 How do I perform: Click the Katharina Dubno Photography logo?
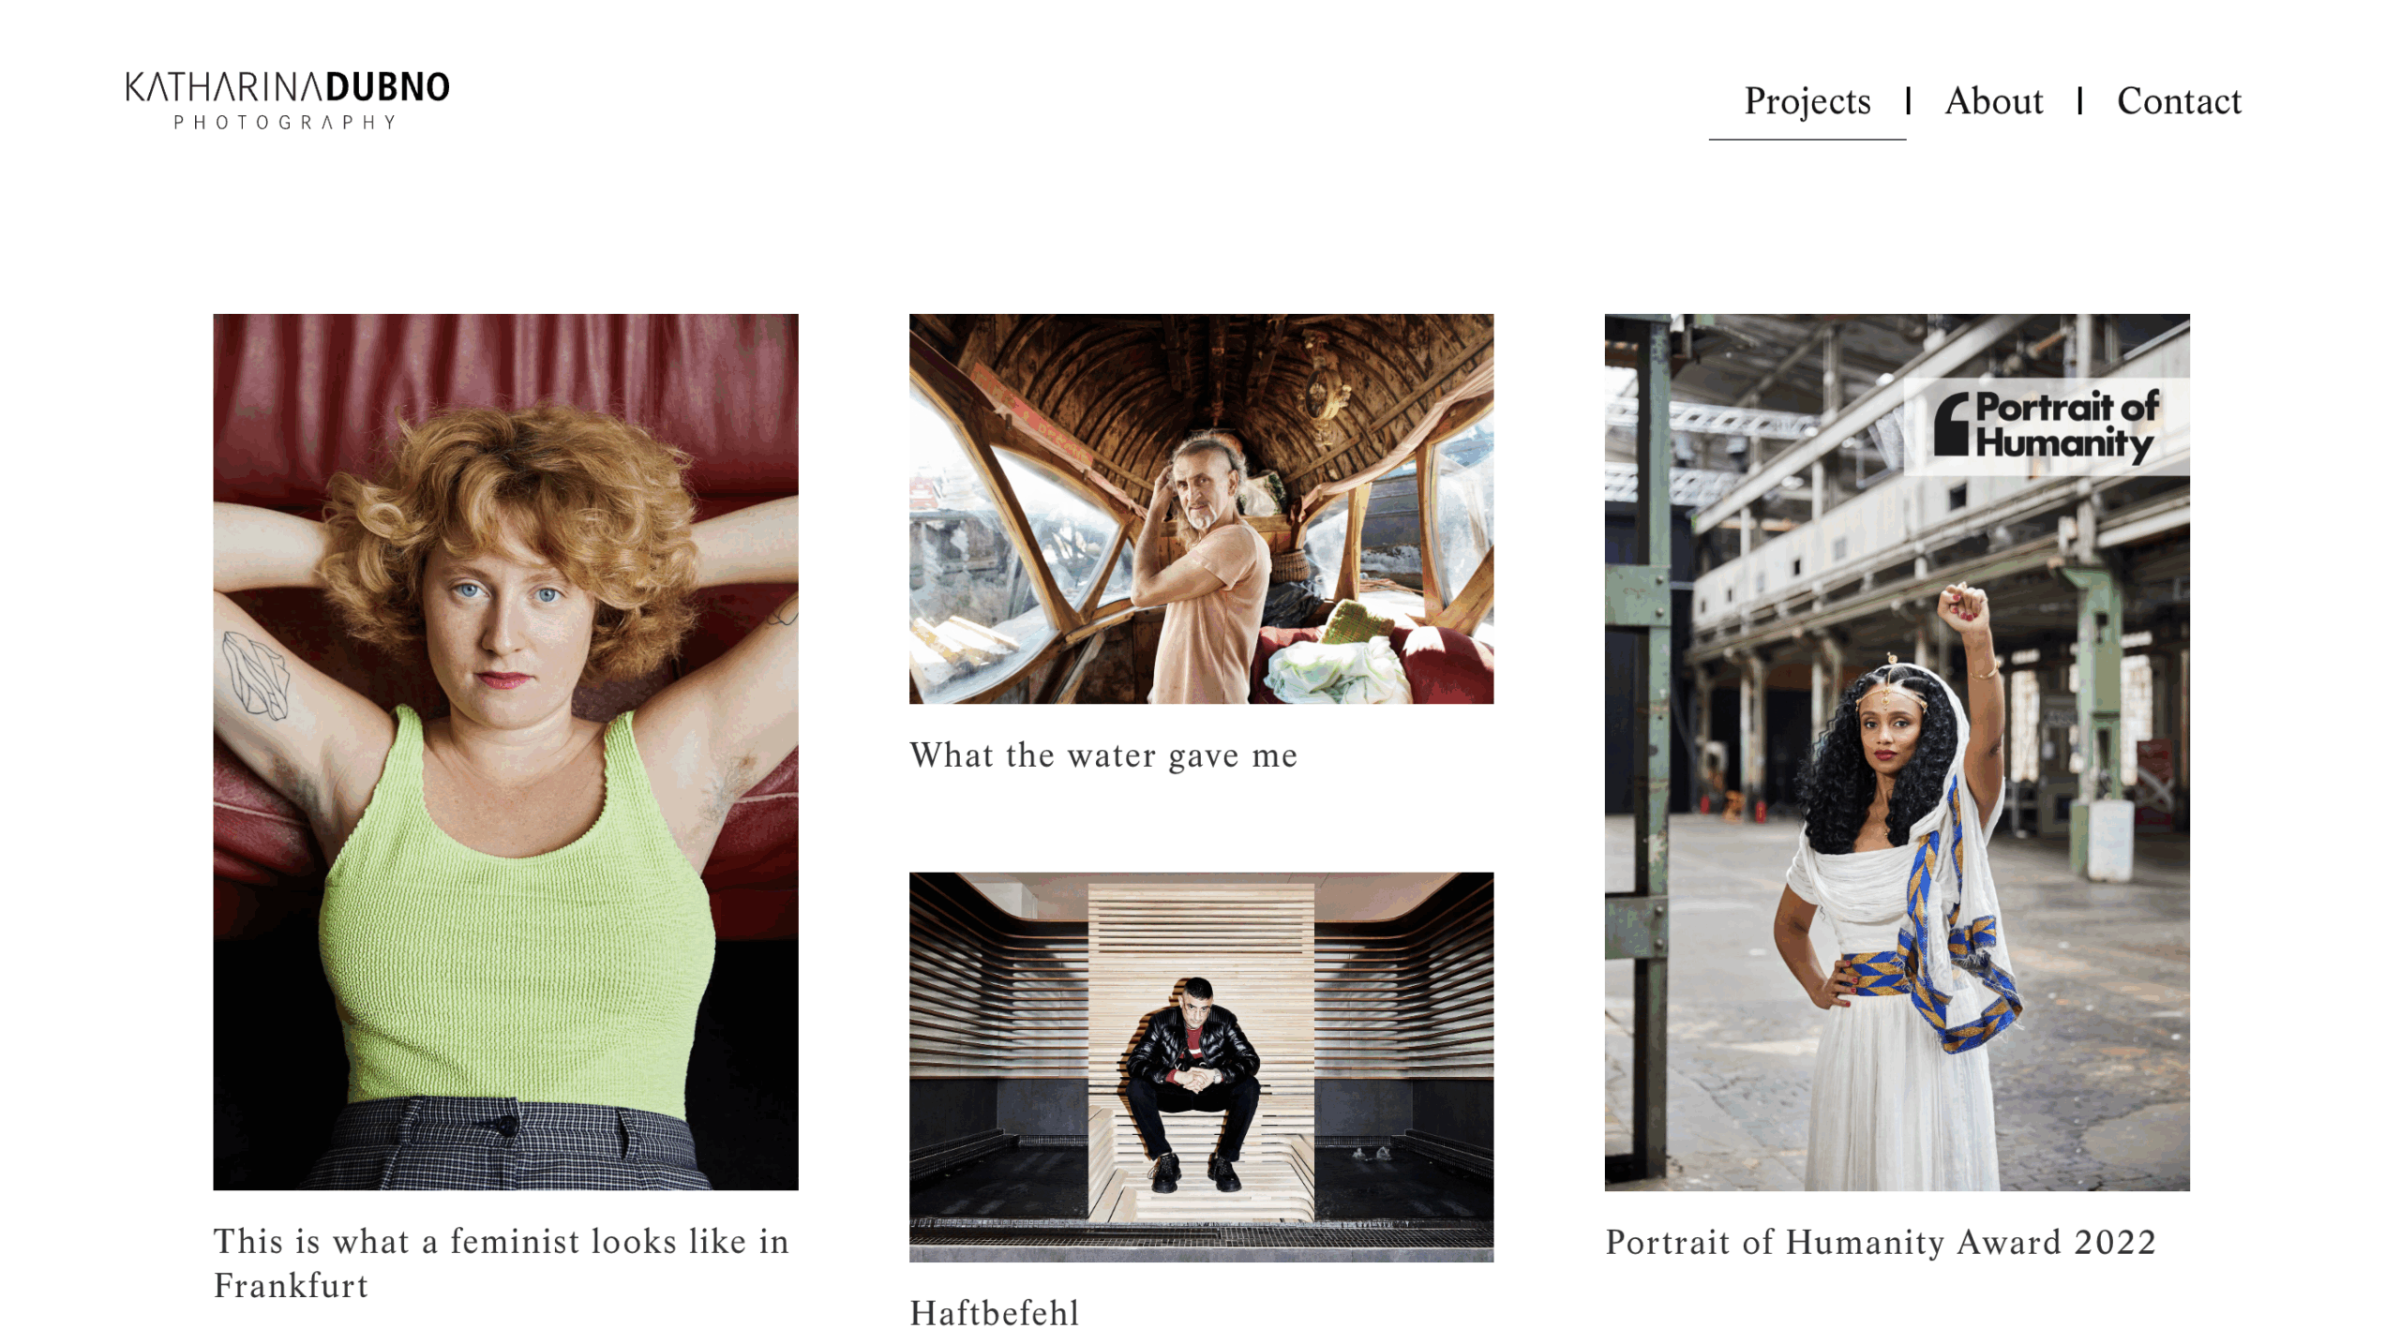288,100
